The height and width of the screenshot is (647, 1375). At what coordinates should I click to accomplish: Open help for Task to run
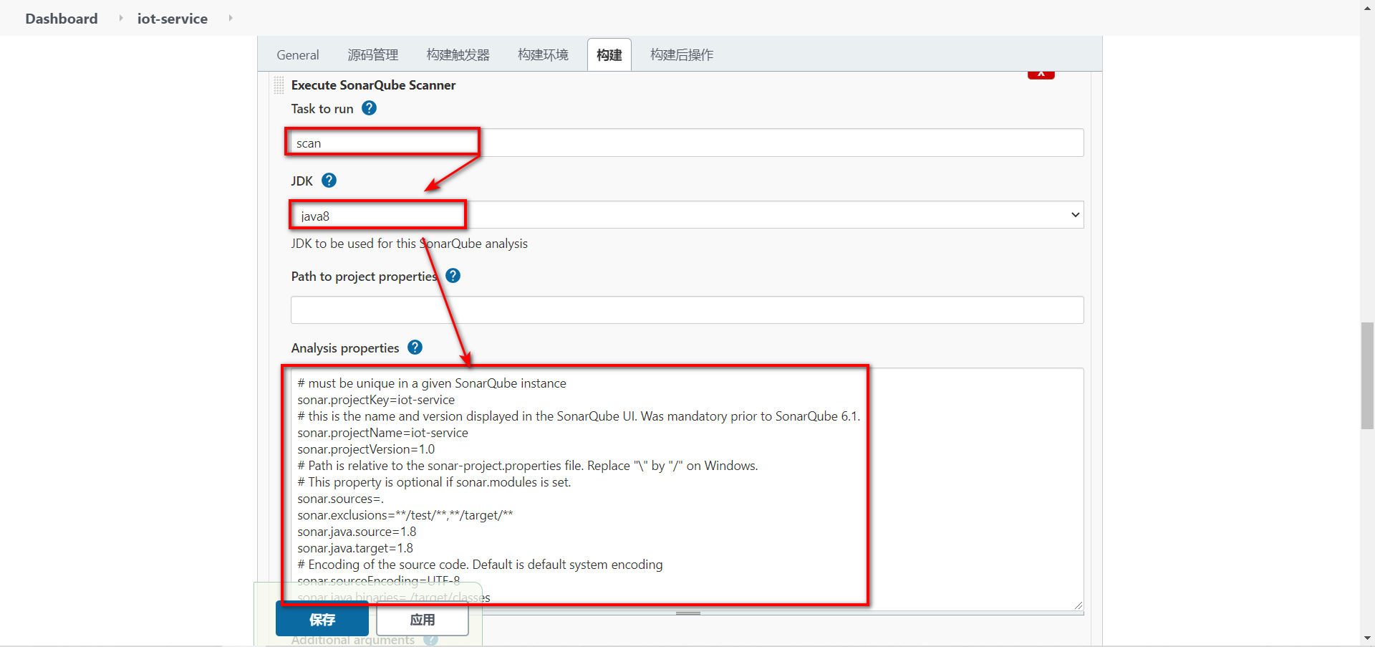coord(369,108)
